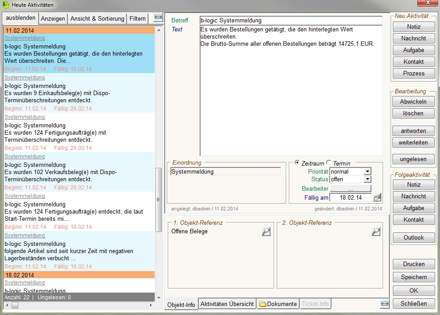
Task: Expand the Status dropdown
Action: pos(367,179)
